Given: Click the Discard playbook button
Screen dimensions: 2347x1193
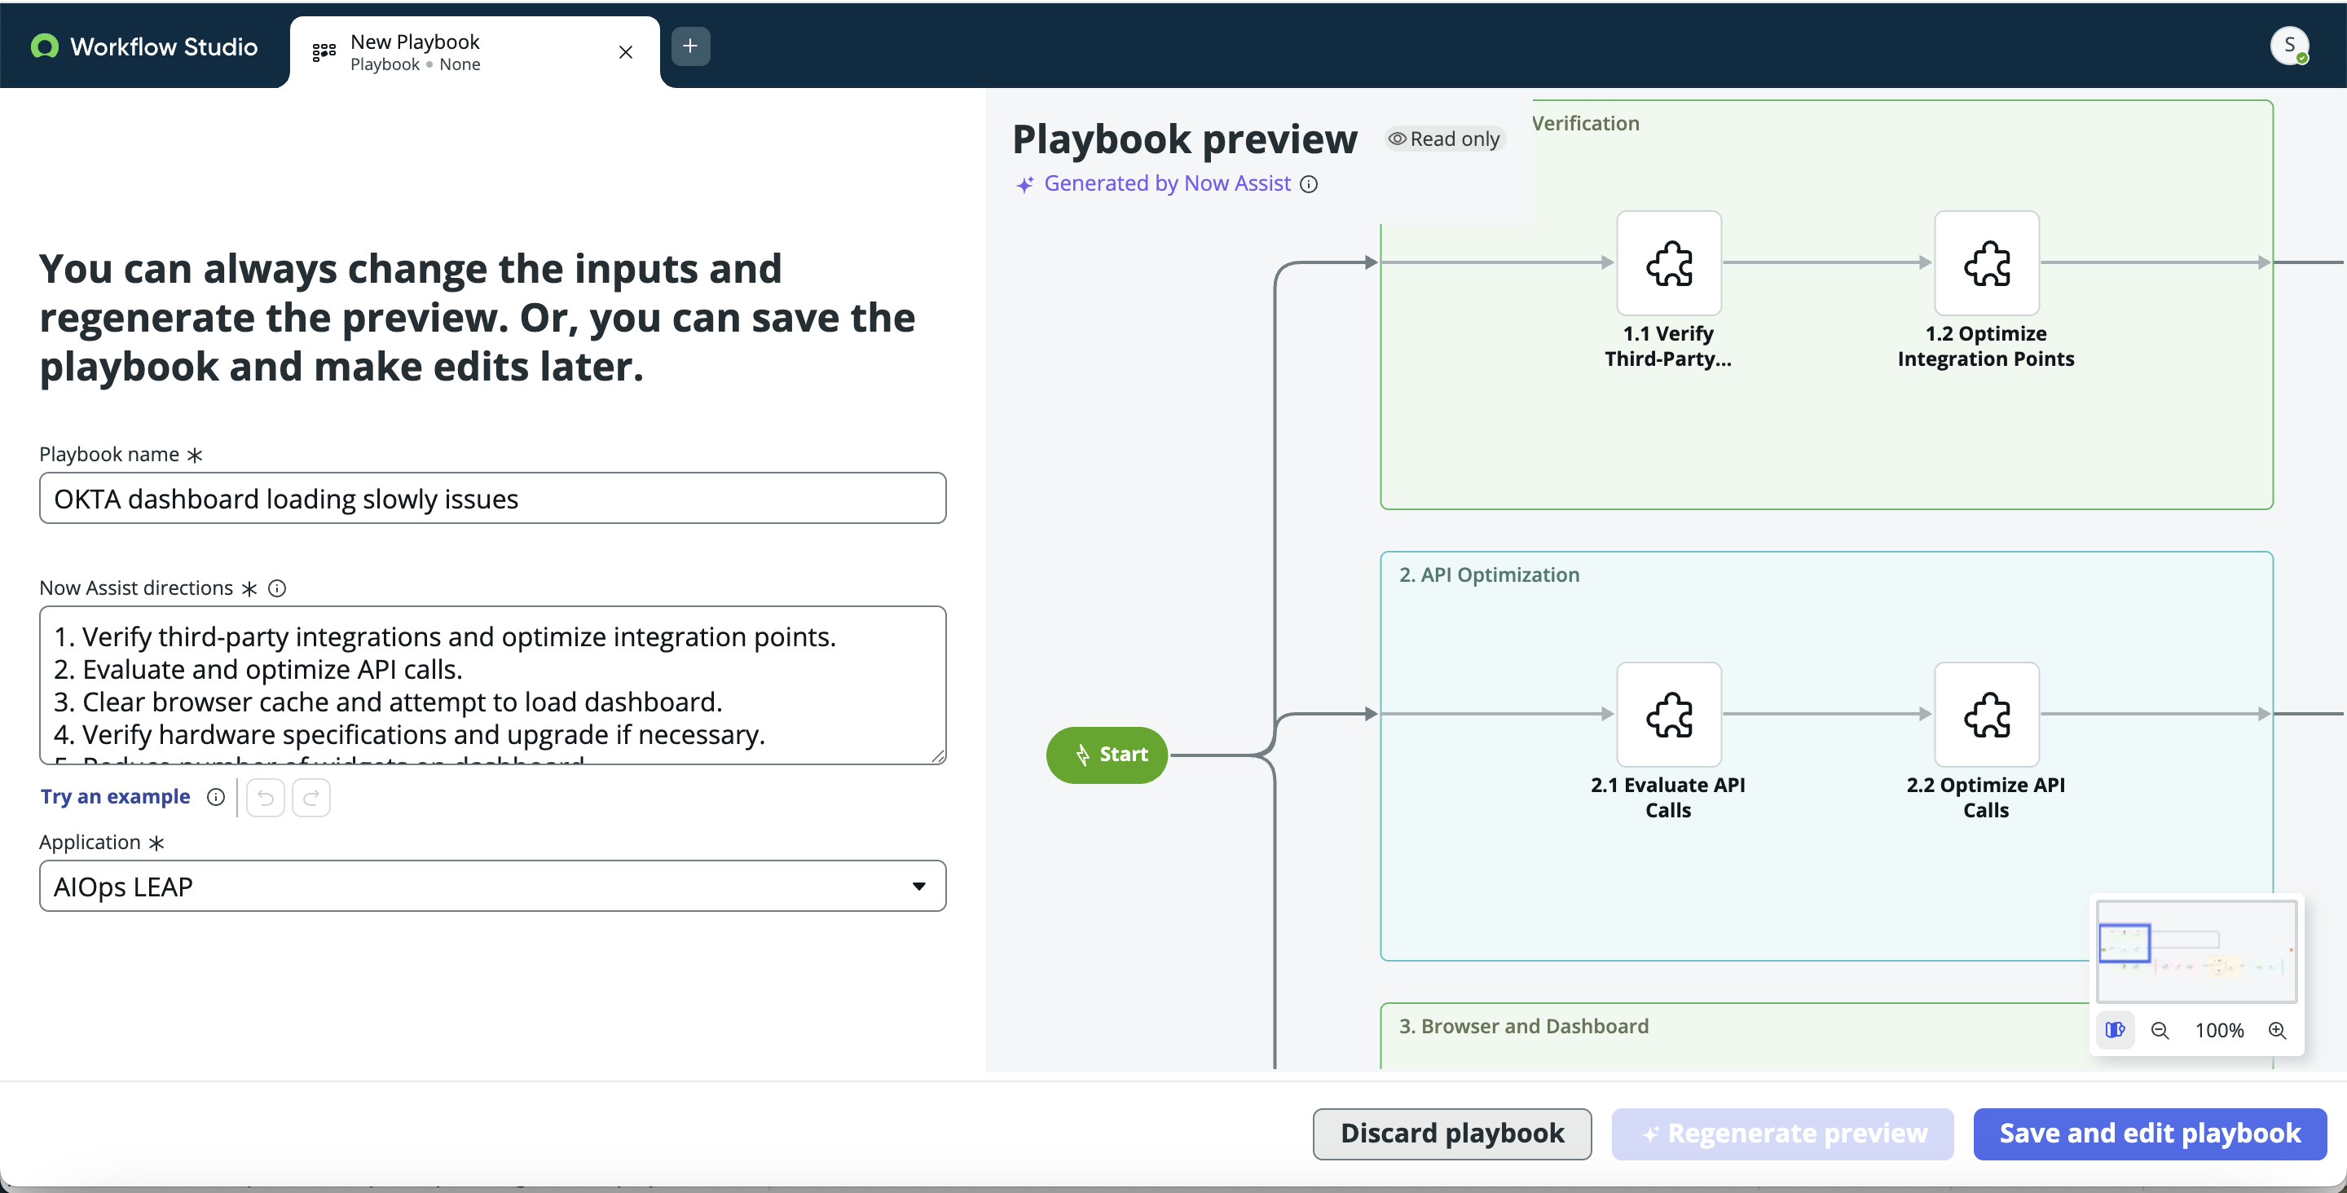Looking at the screenshot, I should pos(1451,1134).
